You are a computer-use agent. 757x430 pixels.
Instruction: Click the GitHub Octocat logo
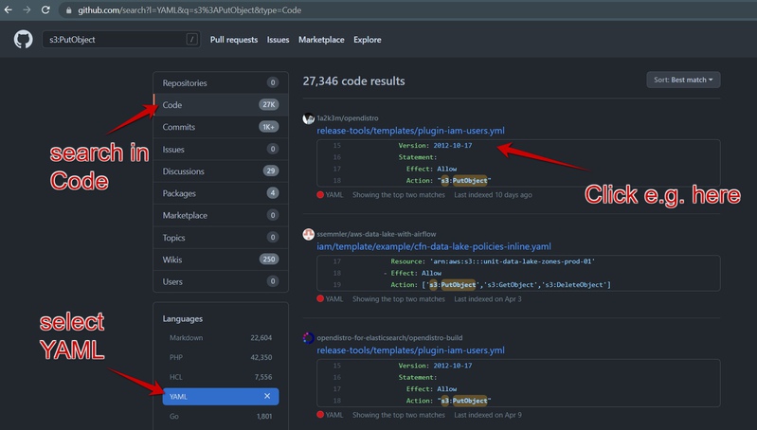click(23, 39)
